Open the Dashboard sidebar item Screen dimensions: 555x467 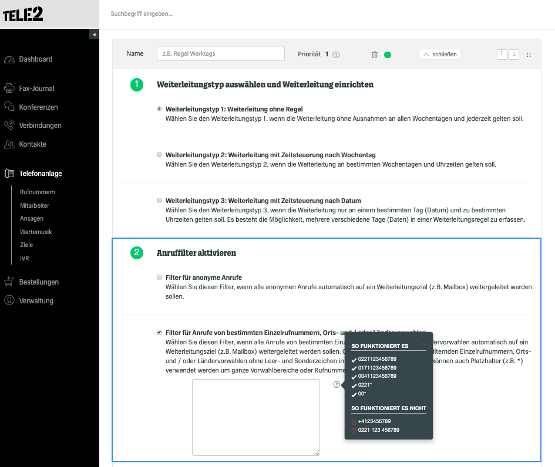pyautogui.click(x=28, y=59)
